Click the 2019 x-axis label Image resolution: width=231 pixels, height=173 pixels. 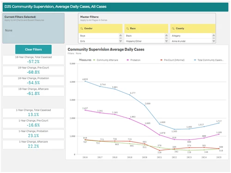point(130,157)
